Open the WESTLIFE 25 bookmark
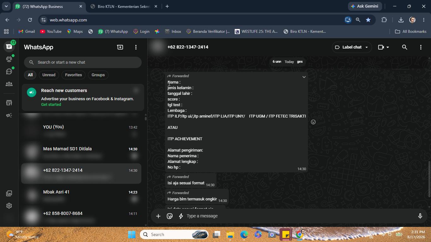Image resolution: width=431 pixels, height=242 pixels. (256, 32)
